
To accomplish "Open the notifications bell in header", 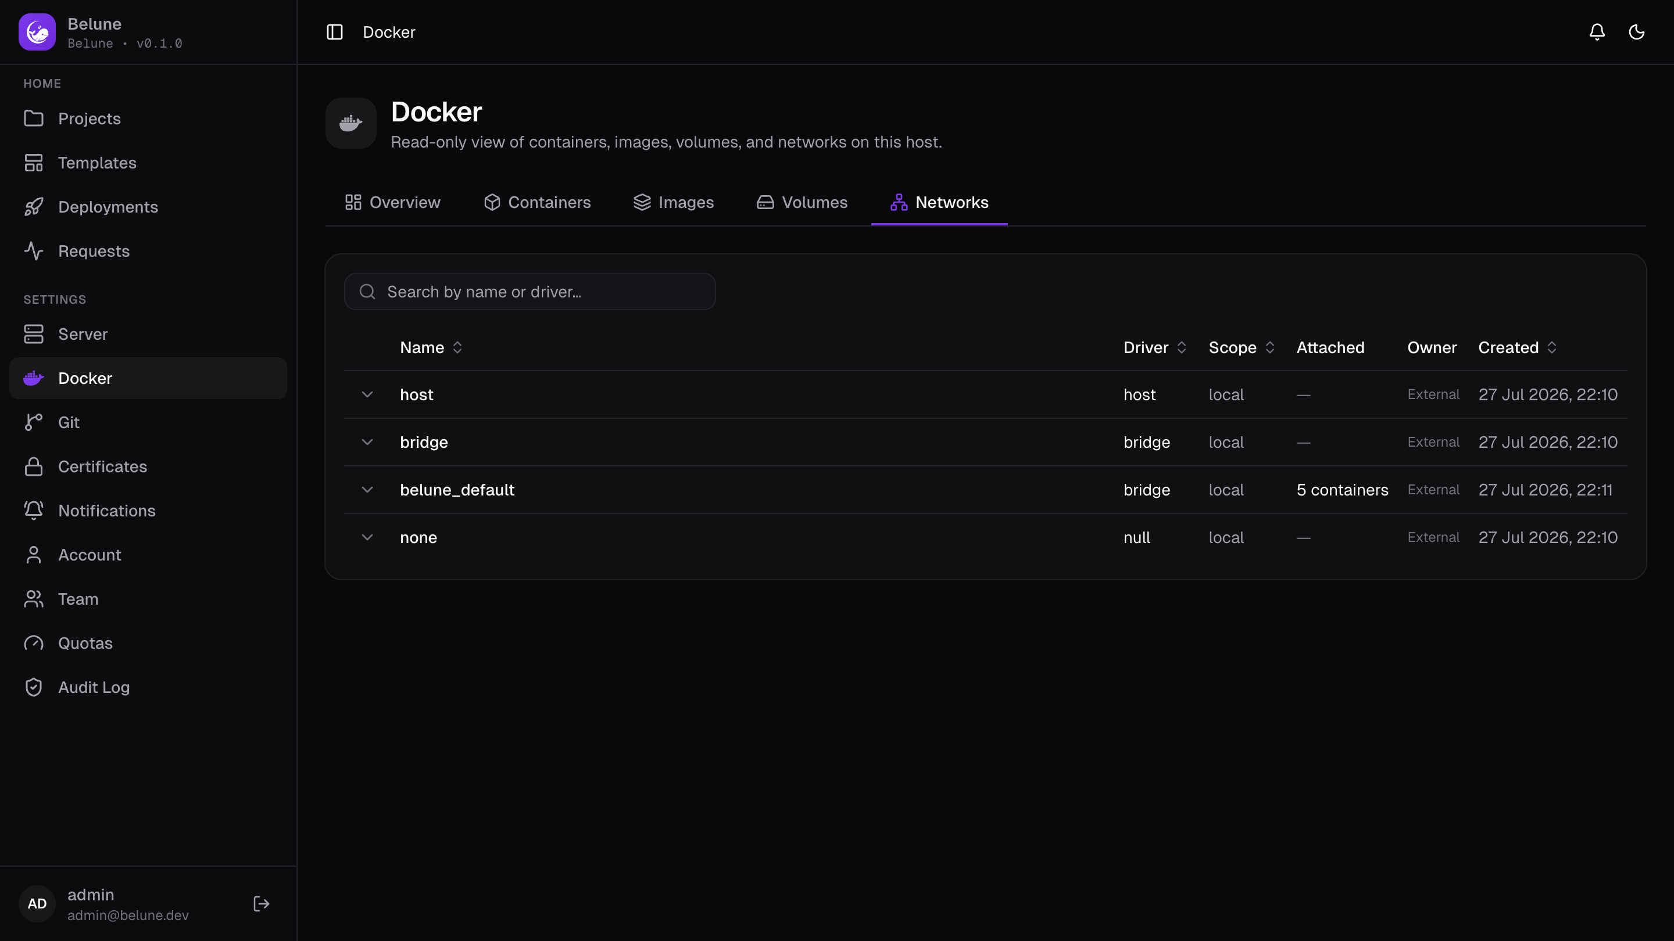I will click(1597, 32).
